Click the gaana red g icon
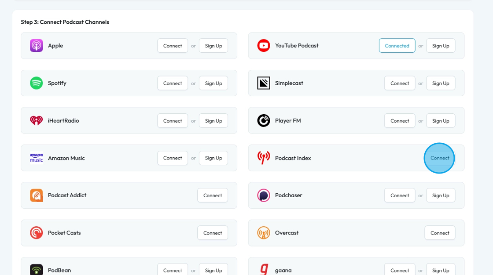The width and height of the screenshot is (493, 275). 264,270
